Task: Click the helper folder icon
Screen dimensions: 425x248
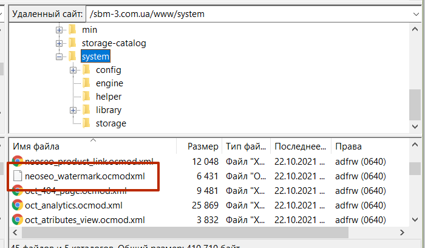Action: 86,96
